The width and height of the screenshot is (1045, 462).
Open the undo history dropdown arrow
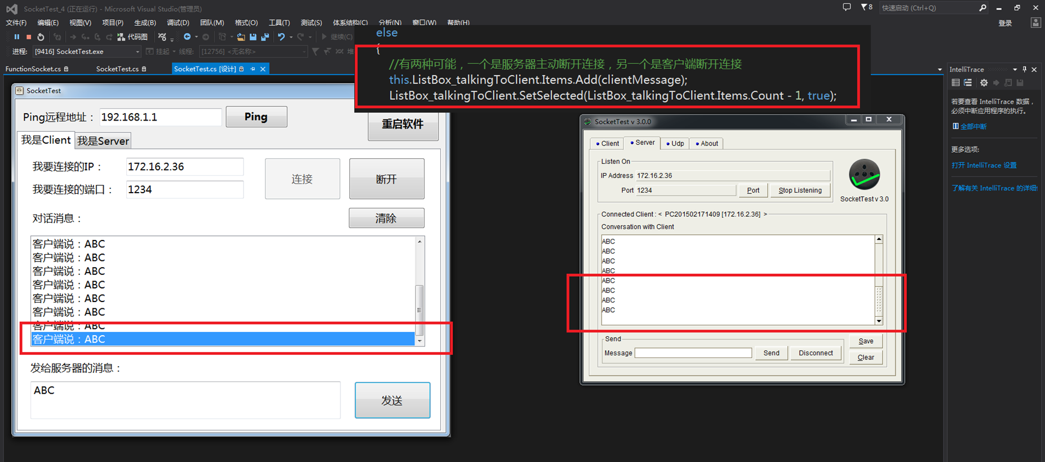point(291,37)
